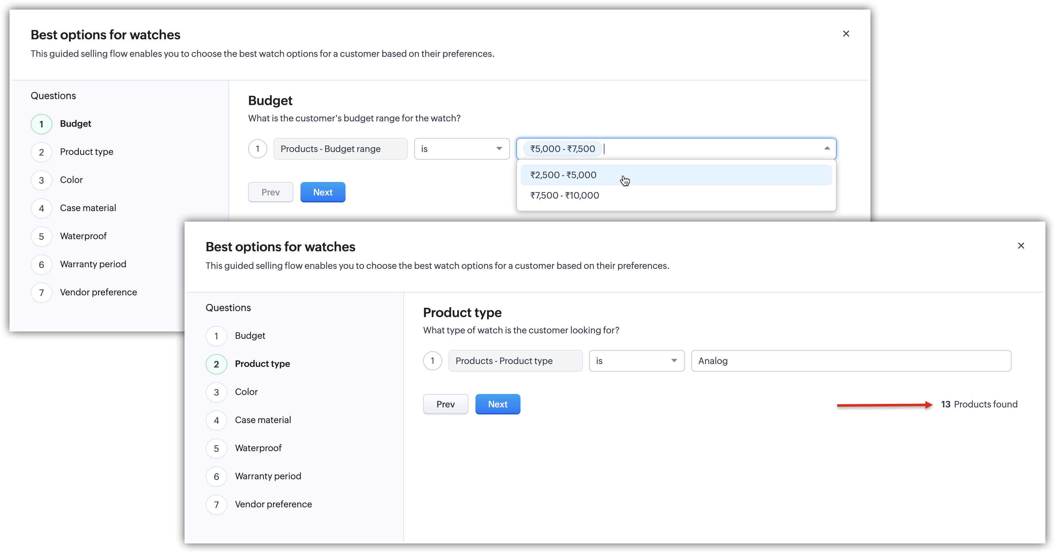Click the ₹5,000 - ₹7,500 selected budget chip

click(x=562, y=149)
